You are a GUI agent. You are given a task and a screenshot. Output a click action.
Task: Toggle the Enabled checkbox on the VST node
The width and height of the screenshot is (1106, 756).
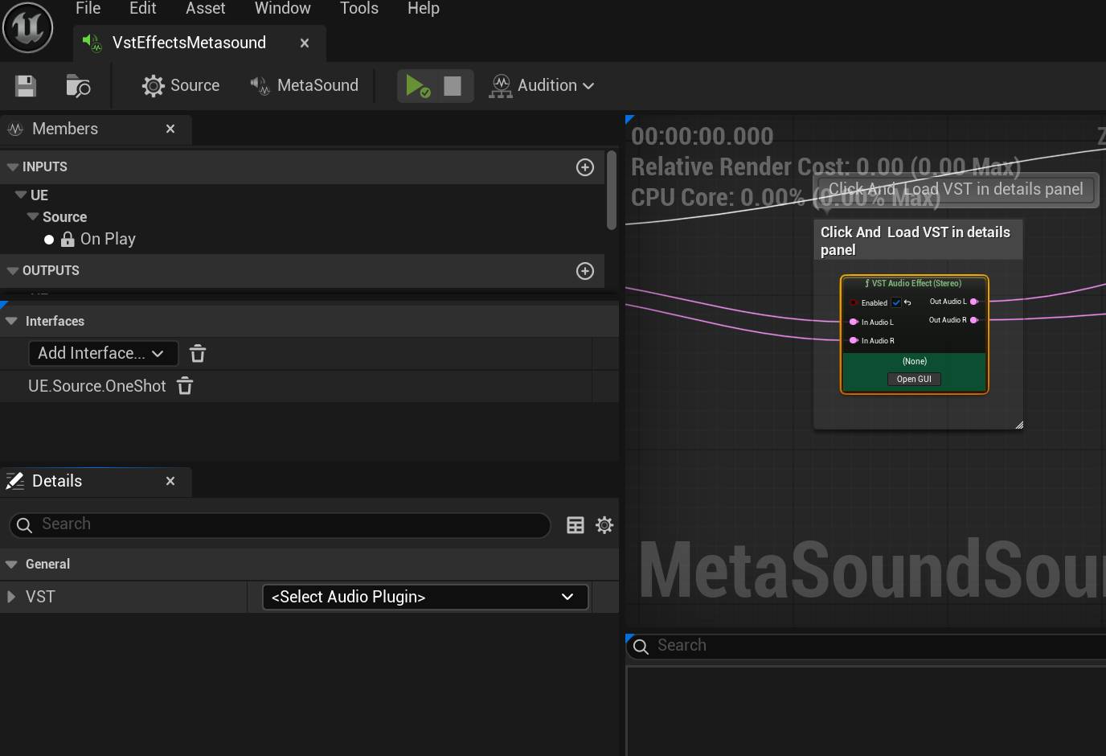[x=898, y=302]
